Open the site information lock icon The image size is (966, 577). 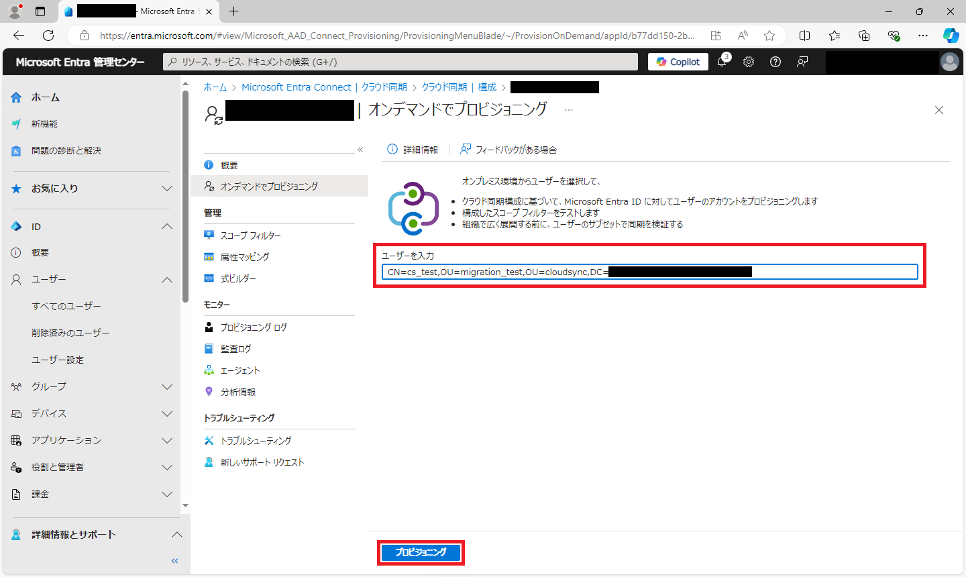tap(84, 36)
